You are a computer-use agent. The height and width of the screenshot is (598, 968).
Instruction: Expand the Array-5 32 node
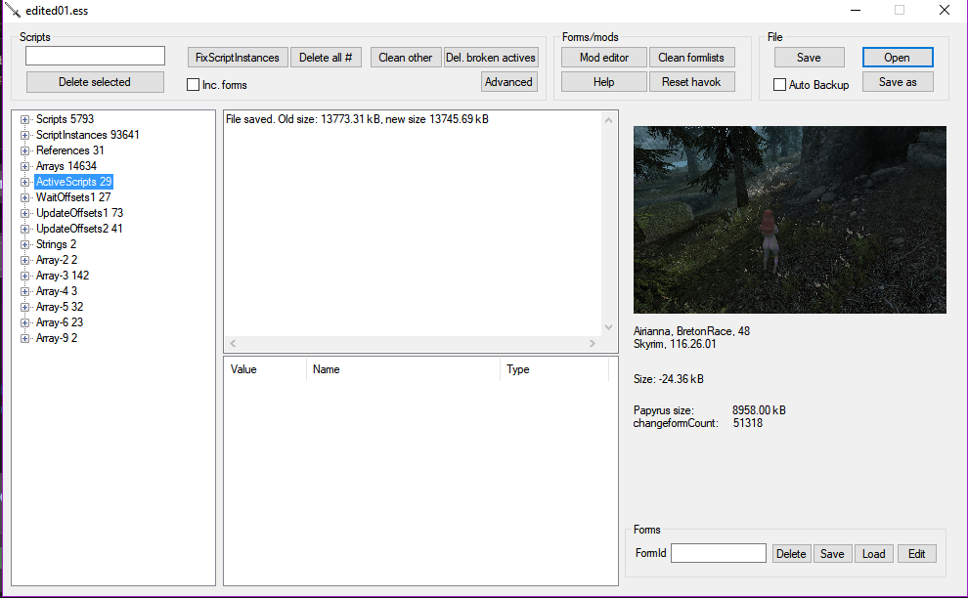tap(24, 308)
